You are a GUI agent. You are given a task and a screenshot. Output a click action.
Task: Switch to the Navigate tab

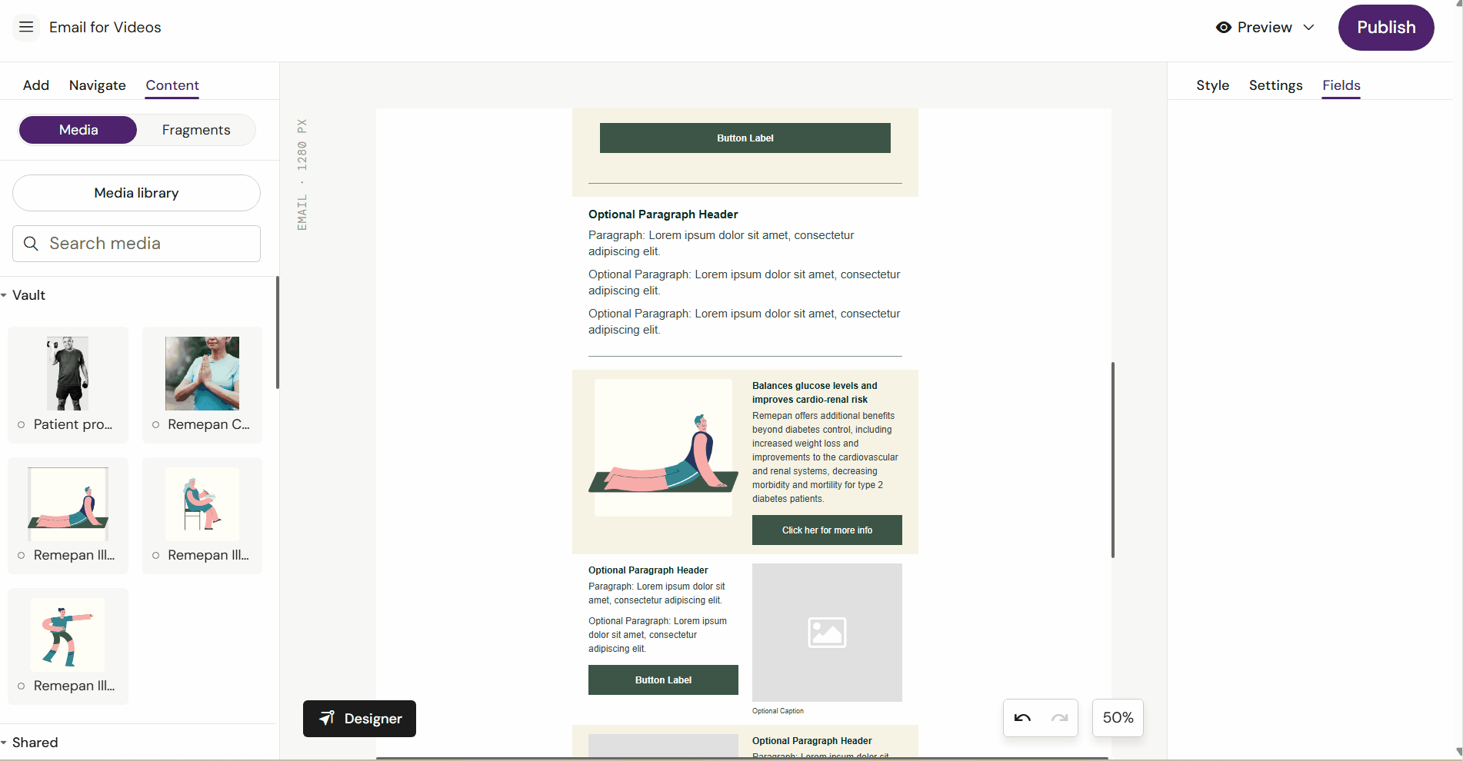pos(97,85)
